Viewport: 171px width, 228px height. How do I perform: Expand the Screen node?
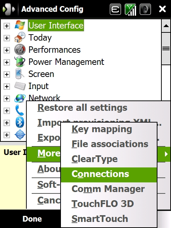coord(6,74)
